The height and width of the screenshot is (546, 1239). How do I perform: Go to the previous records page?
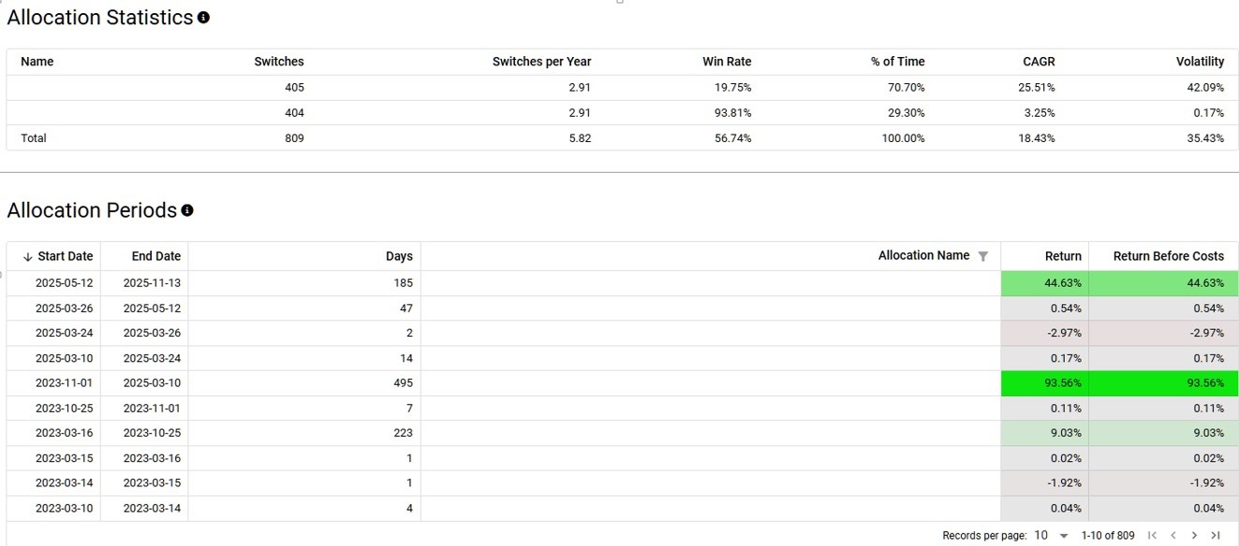tap(1173, 535)
